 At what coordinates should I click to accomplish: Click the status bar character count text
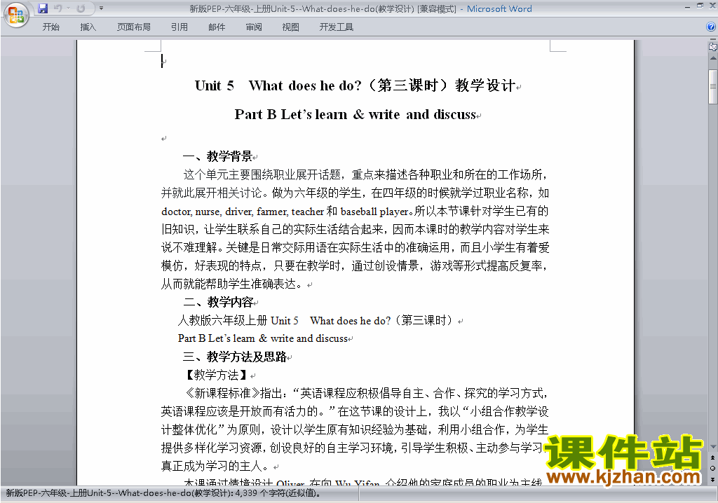click(163, 493)
